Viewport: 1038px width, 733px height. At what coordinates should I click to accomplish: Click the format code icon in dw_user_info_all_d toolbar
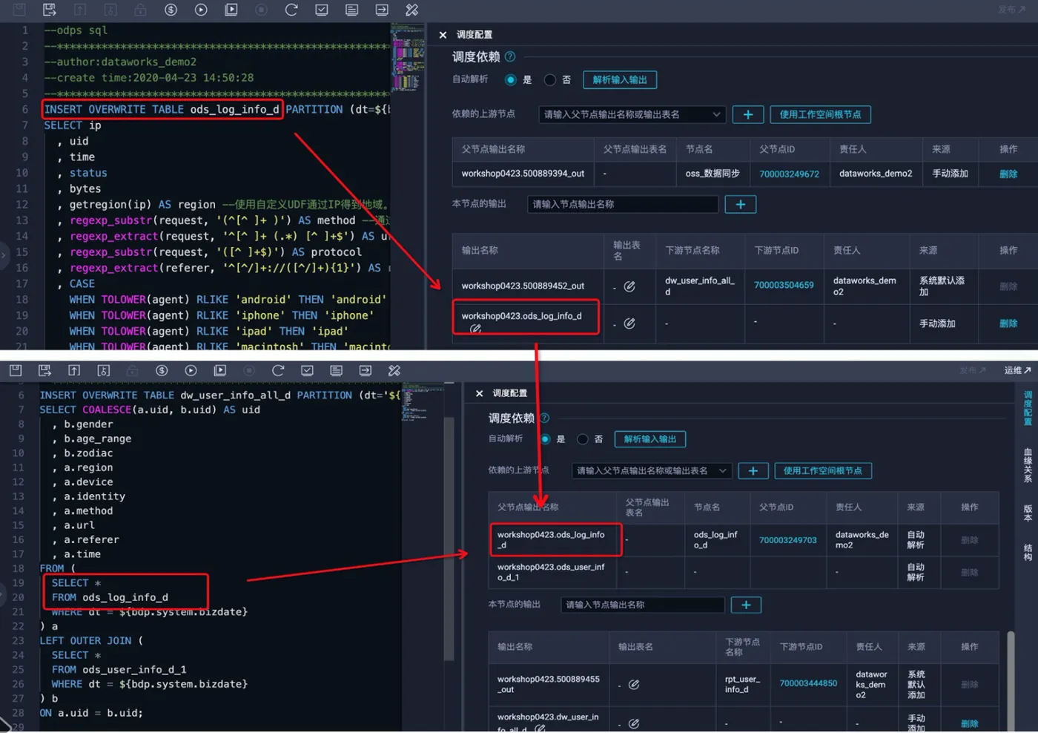336,370
